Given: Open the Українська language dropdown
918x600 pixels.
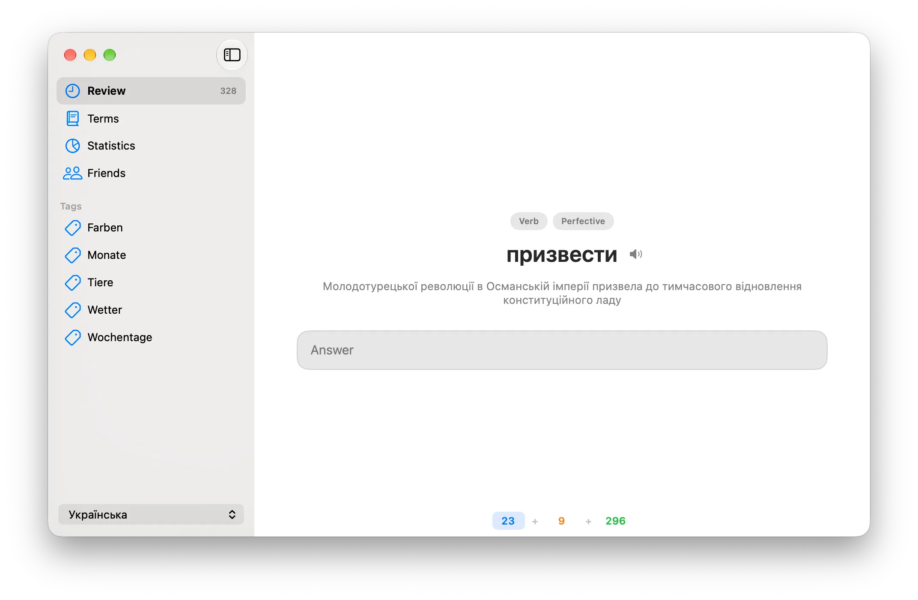Looking at the screenshot, I should 151,514.
